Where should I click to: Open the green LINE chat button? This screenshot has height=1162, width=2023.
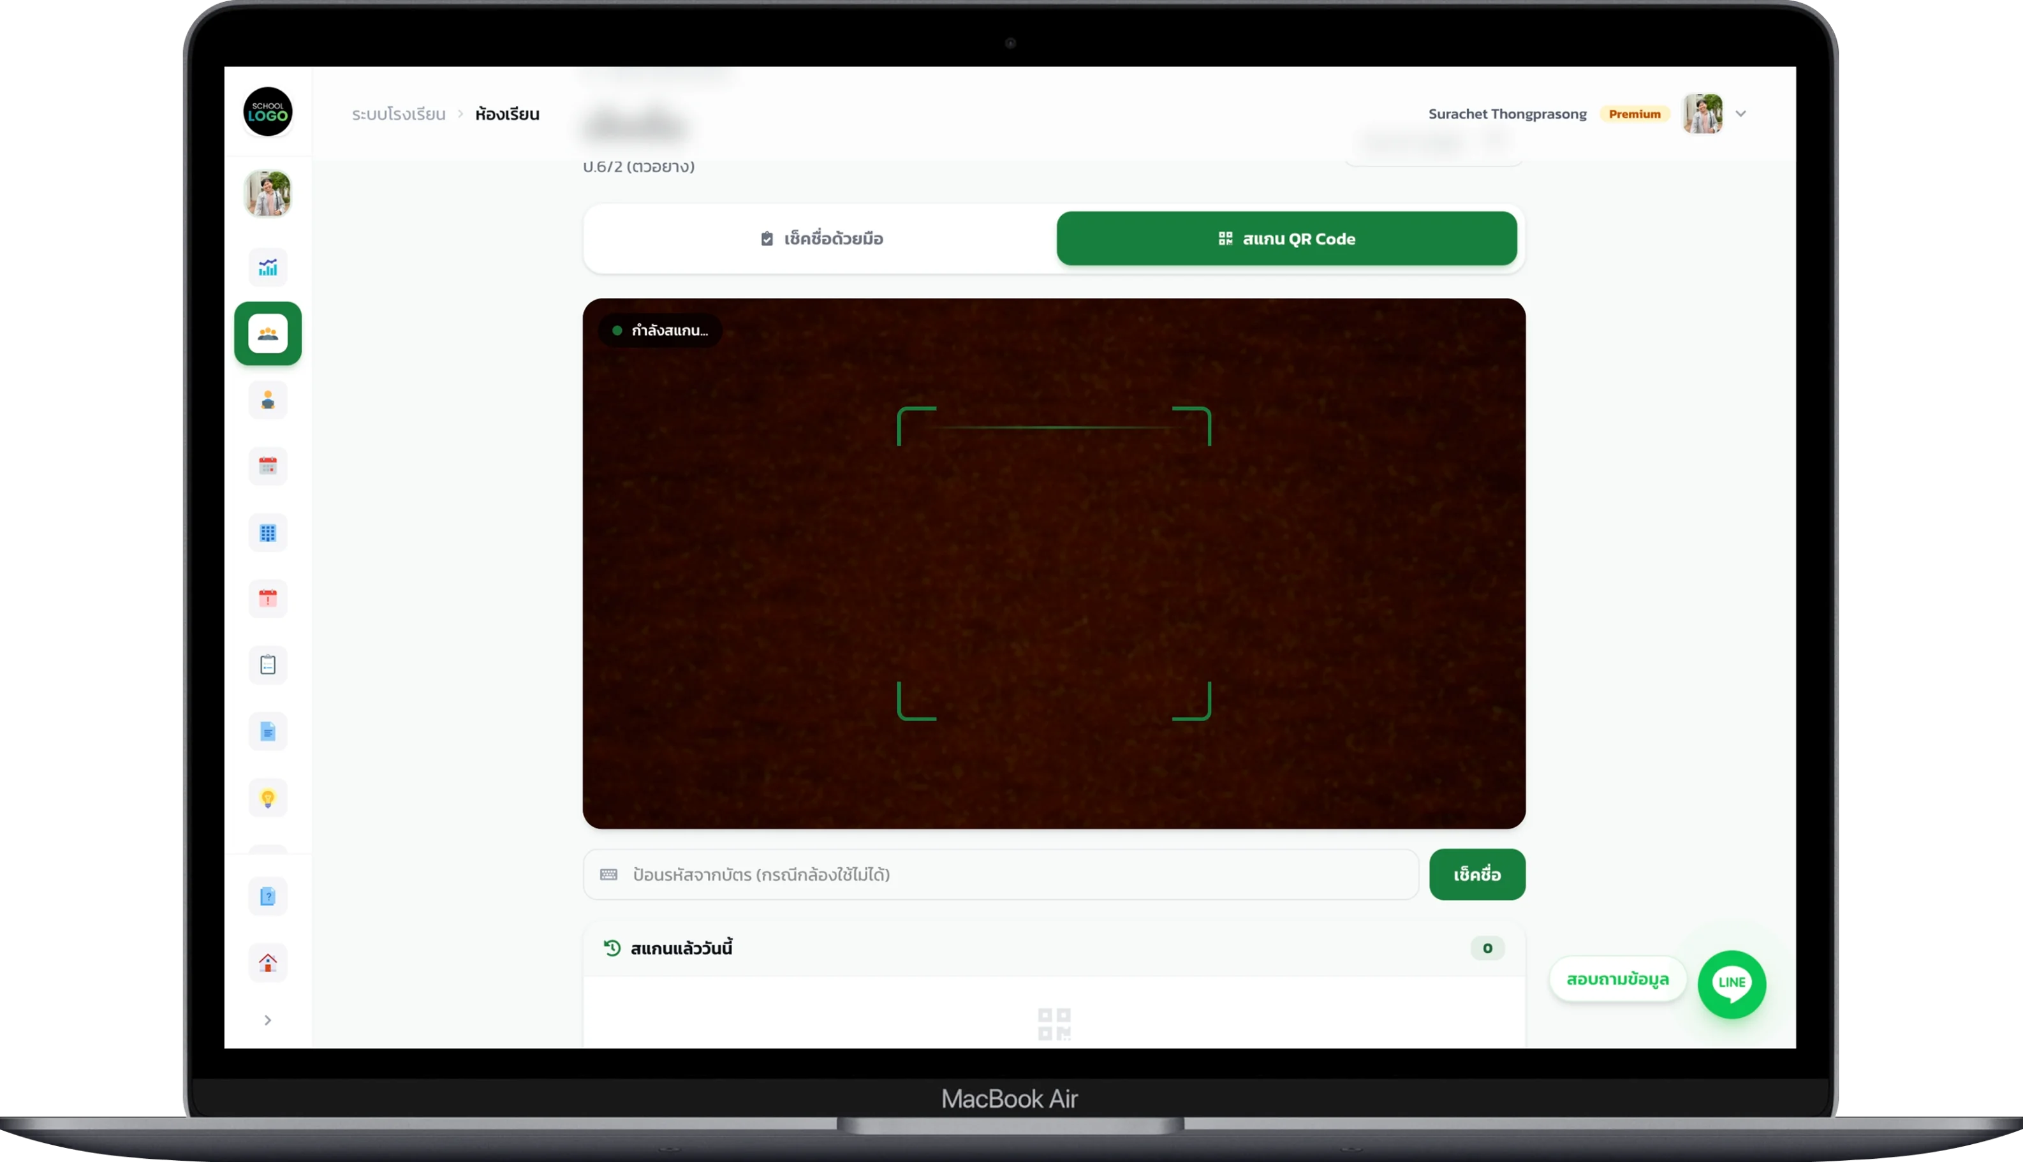click(1732, 984)
